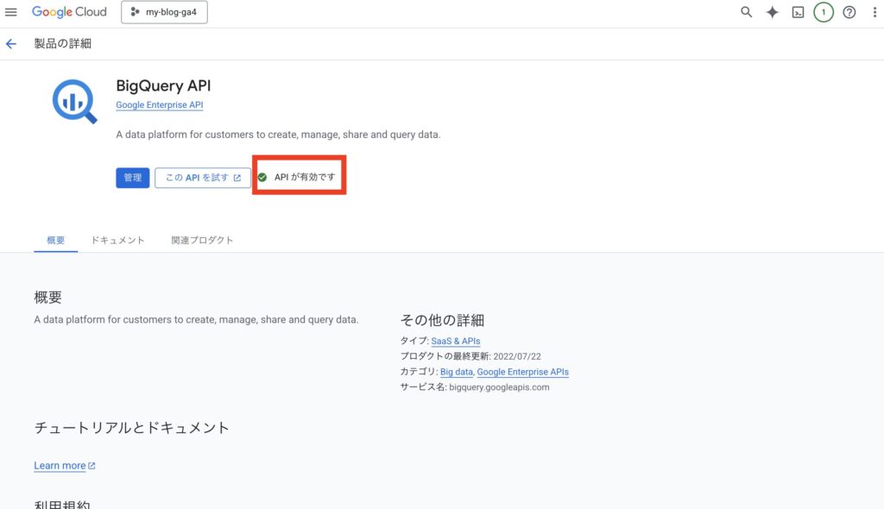Image resolution: width=884 pixels, height=509 pixels.
Task: Click the この API を試す button
Action: click(203, 178)
